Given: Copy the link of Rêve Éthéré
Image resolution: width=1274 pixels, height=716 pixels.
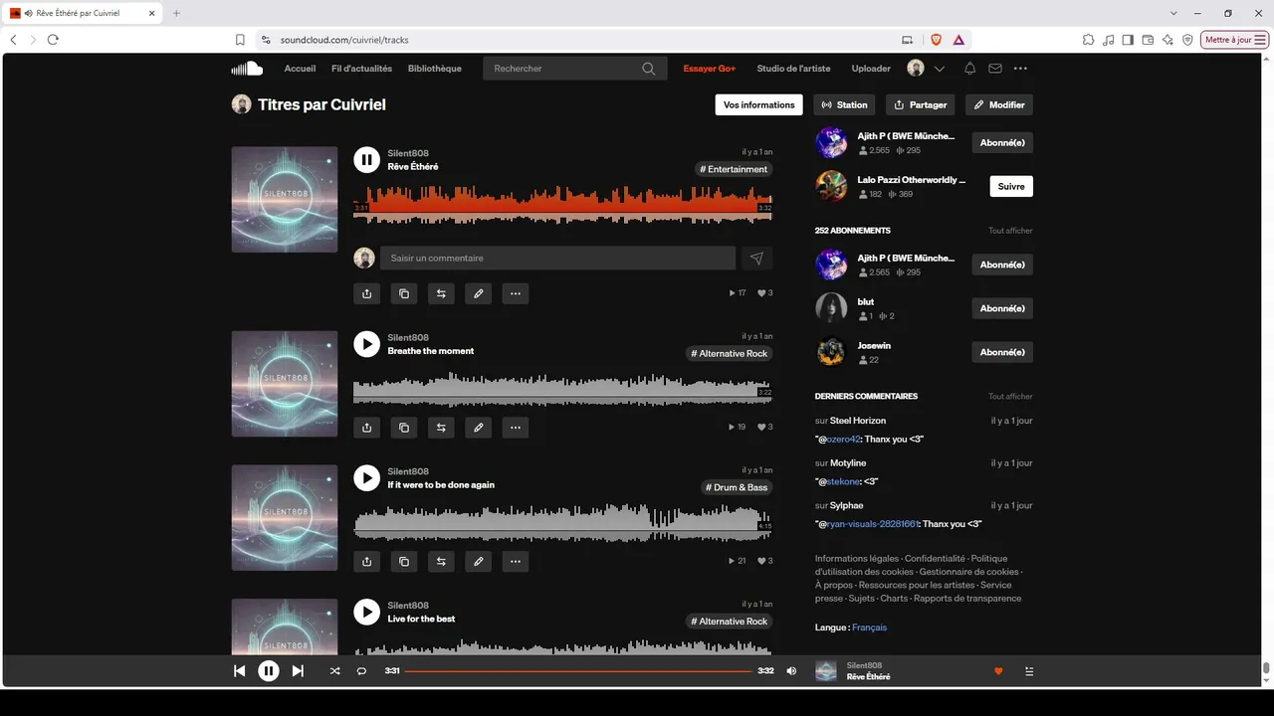Looking at the screenshot, I should click(404, 293).
